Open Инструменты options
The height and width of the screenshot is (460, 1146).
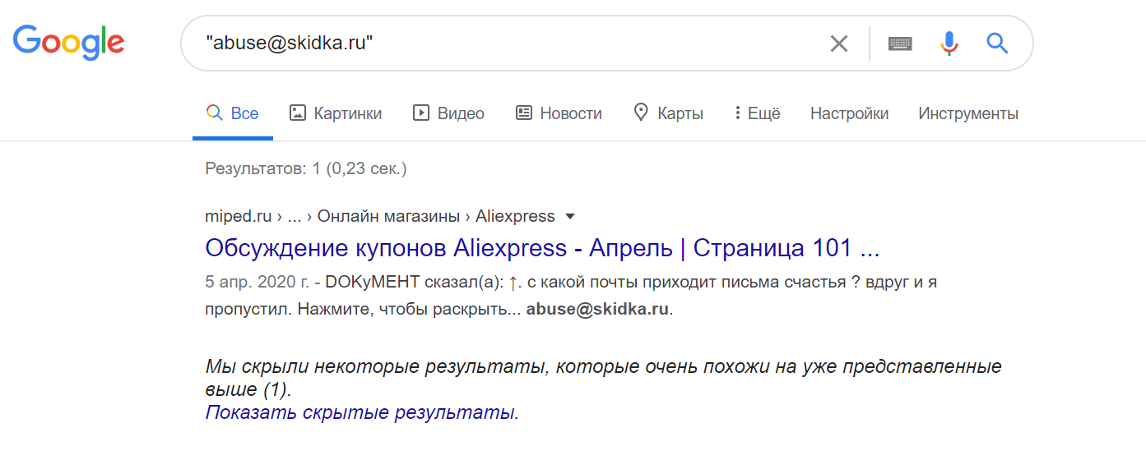tap(968, 114)
